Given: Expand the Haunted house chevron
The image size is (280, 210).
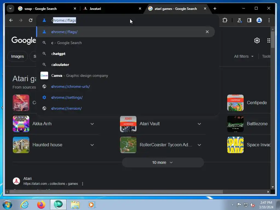Looking at the screenshot, I should pos(92,145).
